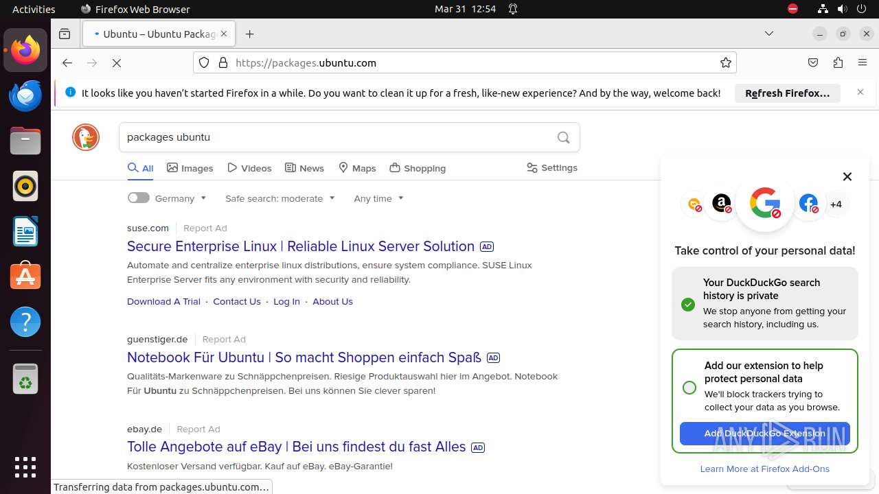879x494 pixels.
Task: Click the About Us sublink
Action: pos(332,301)
